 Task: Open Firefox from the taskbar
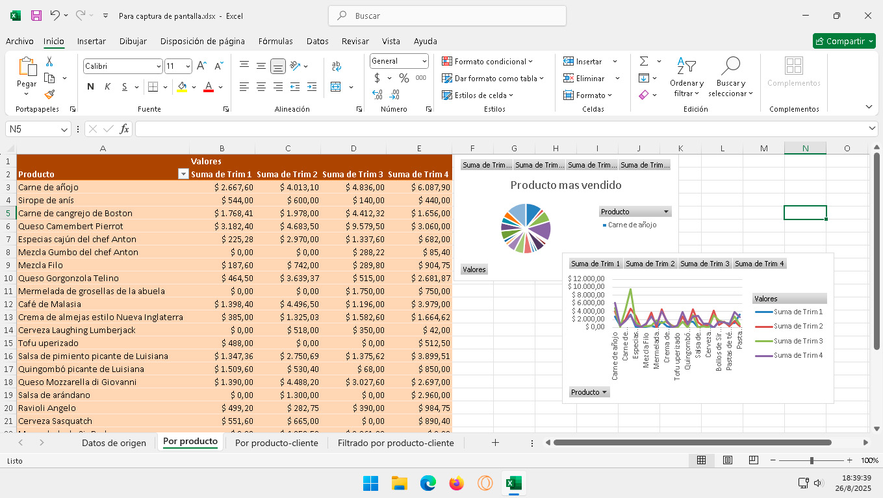click(457, 483)
